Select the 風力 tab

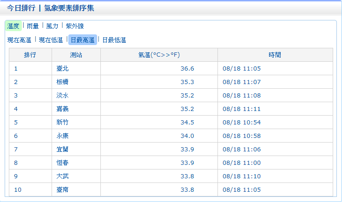tap(52, 26)
